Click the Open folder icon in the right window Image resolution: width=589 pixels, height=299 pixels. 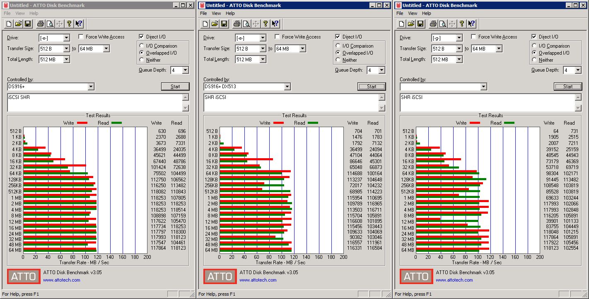pyautogui.click(x=411, y=24)
